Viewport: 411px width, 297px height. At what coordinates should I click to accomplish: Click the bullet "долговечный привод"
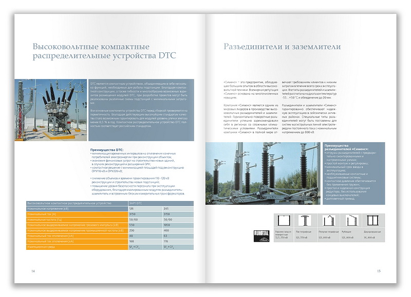pos(340,199)
